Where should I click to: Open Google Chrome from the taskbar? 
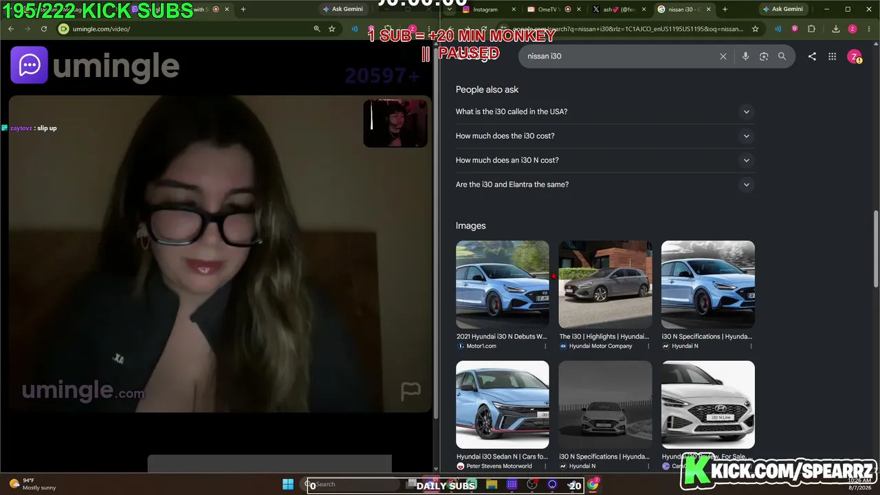pyautogui.click(x=593, y=485)
